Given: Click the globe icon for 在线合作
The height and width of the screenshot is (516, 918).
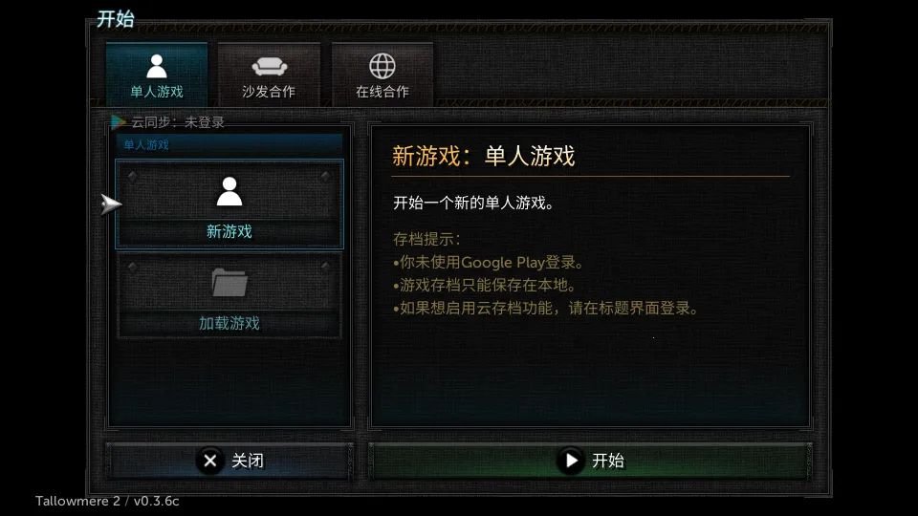Looking at the screenshot, I should [382, 66].
